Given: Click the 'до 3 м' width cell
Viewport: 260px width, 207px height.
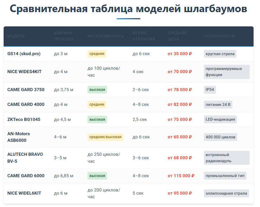Looking at the screenshot, I should pos(60,54).
